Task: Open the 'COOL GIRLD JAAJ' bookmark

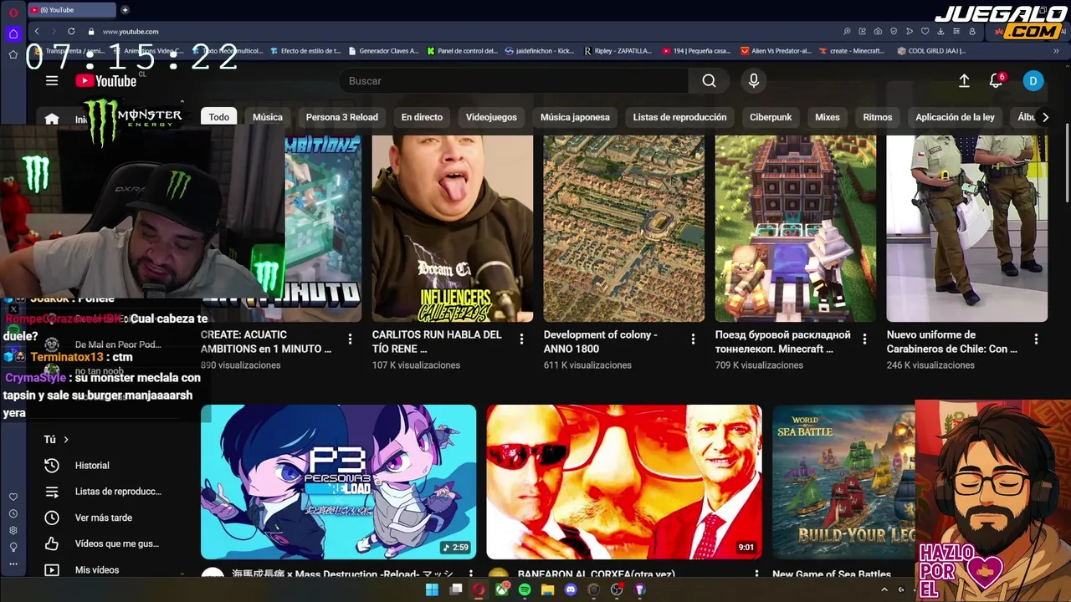Action: tap(931, 51)
